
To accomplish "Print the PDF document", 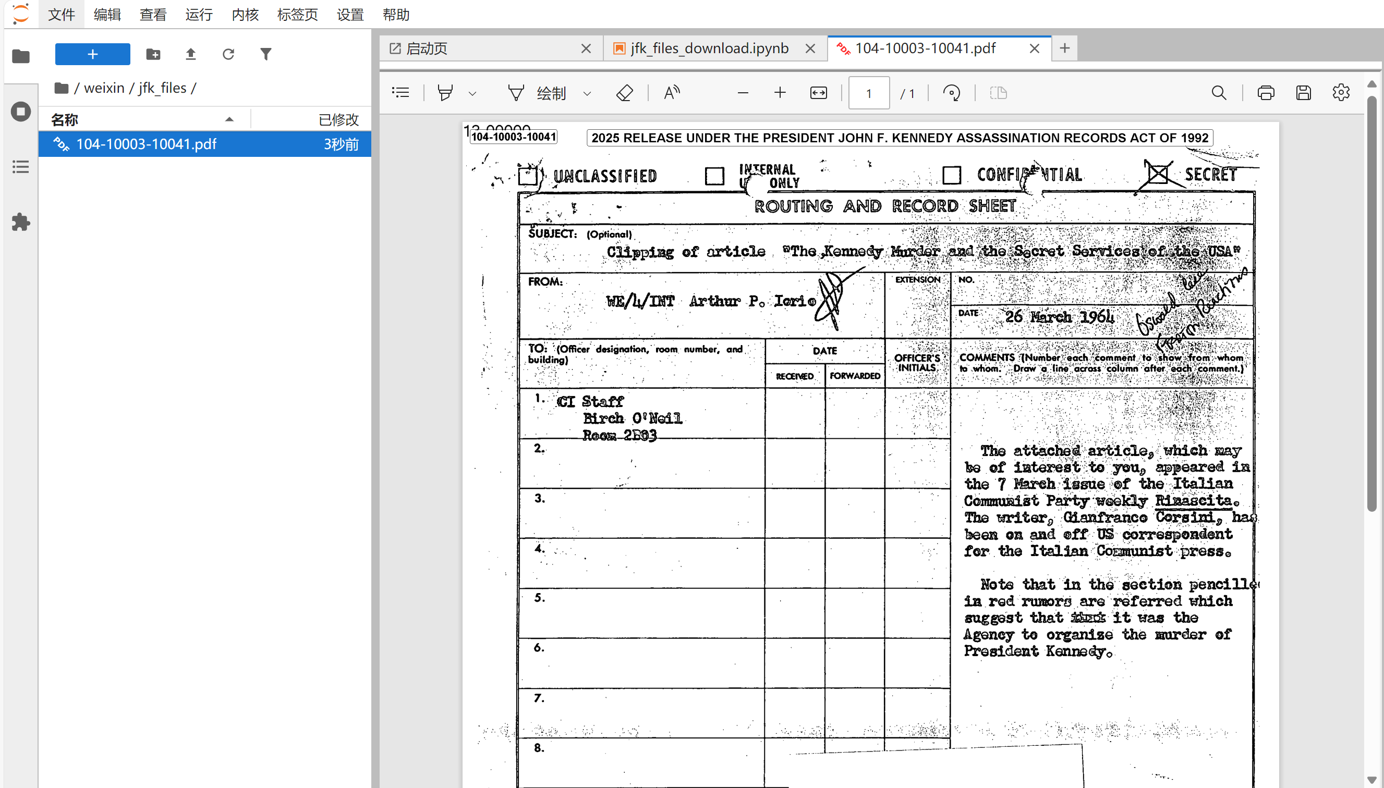I will point(1266,93).
